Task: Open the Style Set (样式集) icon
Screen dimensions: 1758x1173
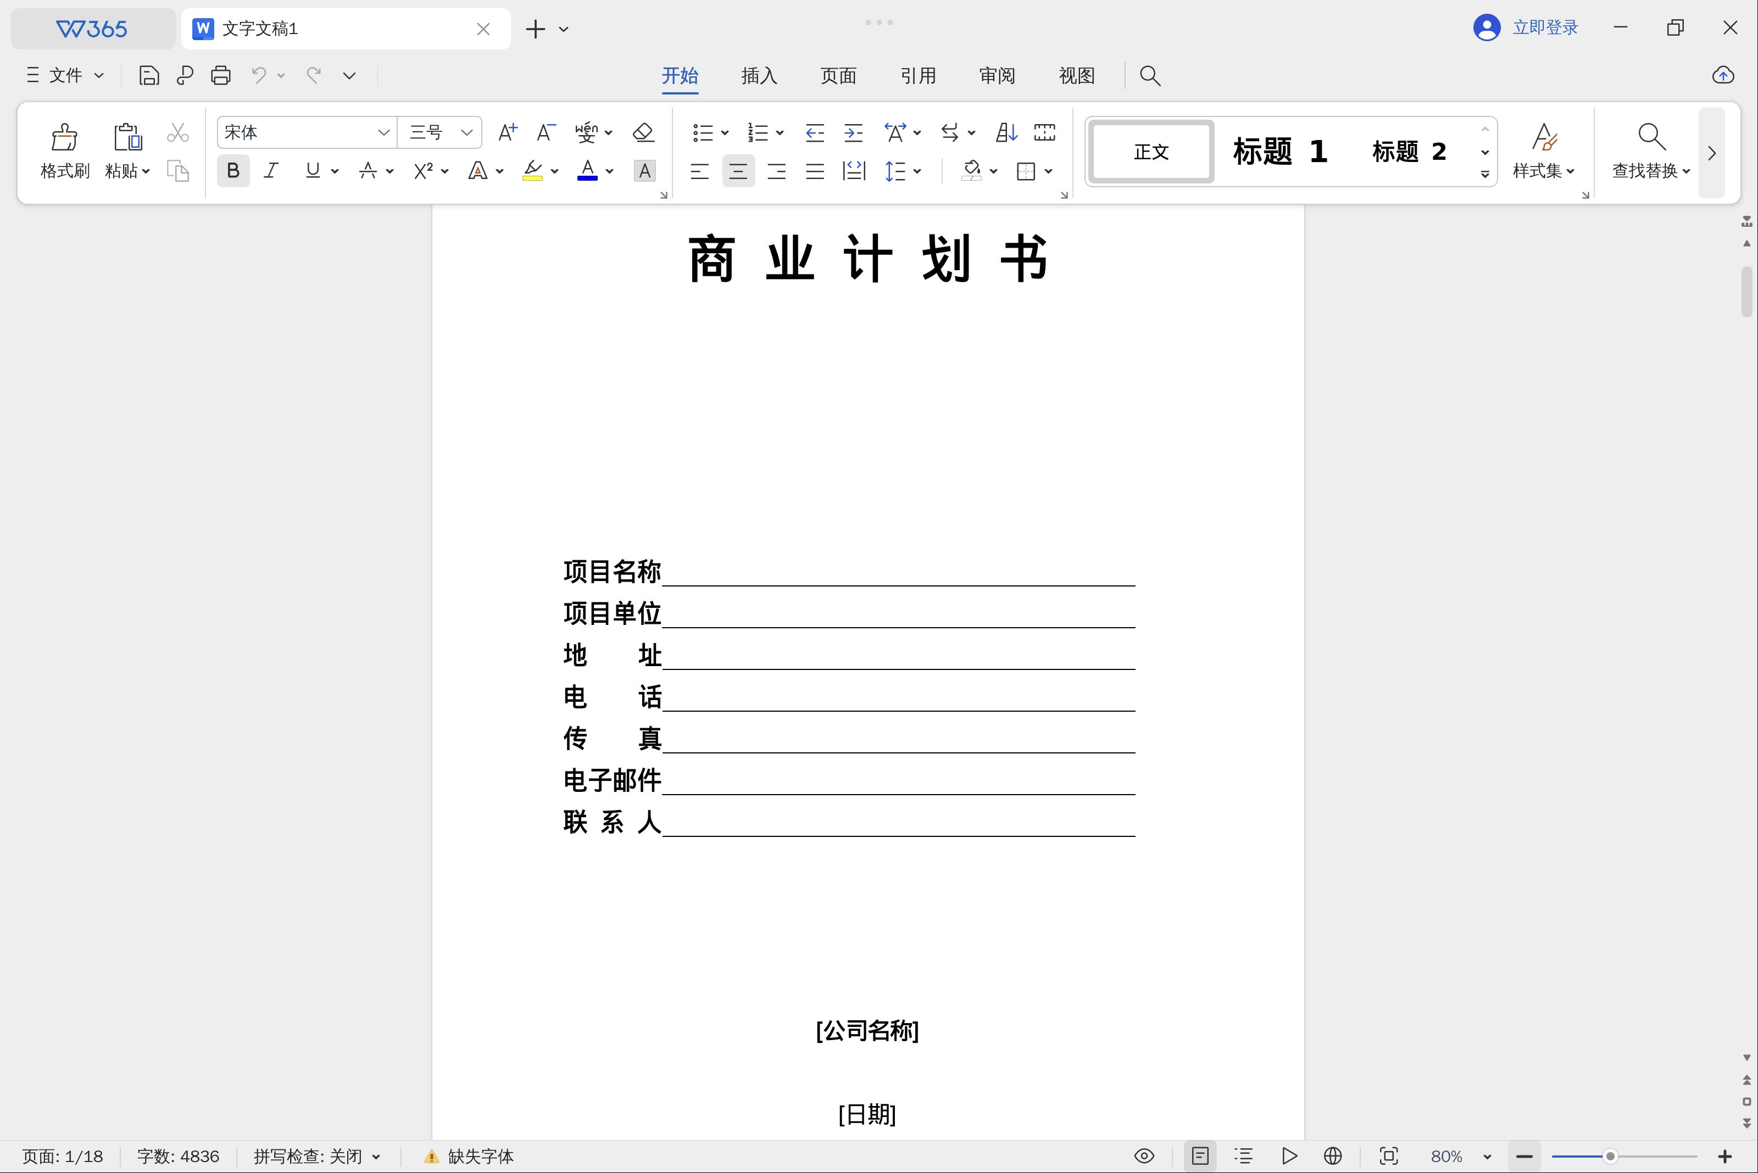Action: pos(1544,136)
